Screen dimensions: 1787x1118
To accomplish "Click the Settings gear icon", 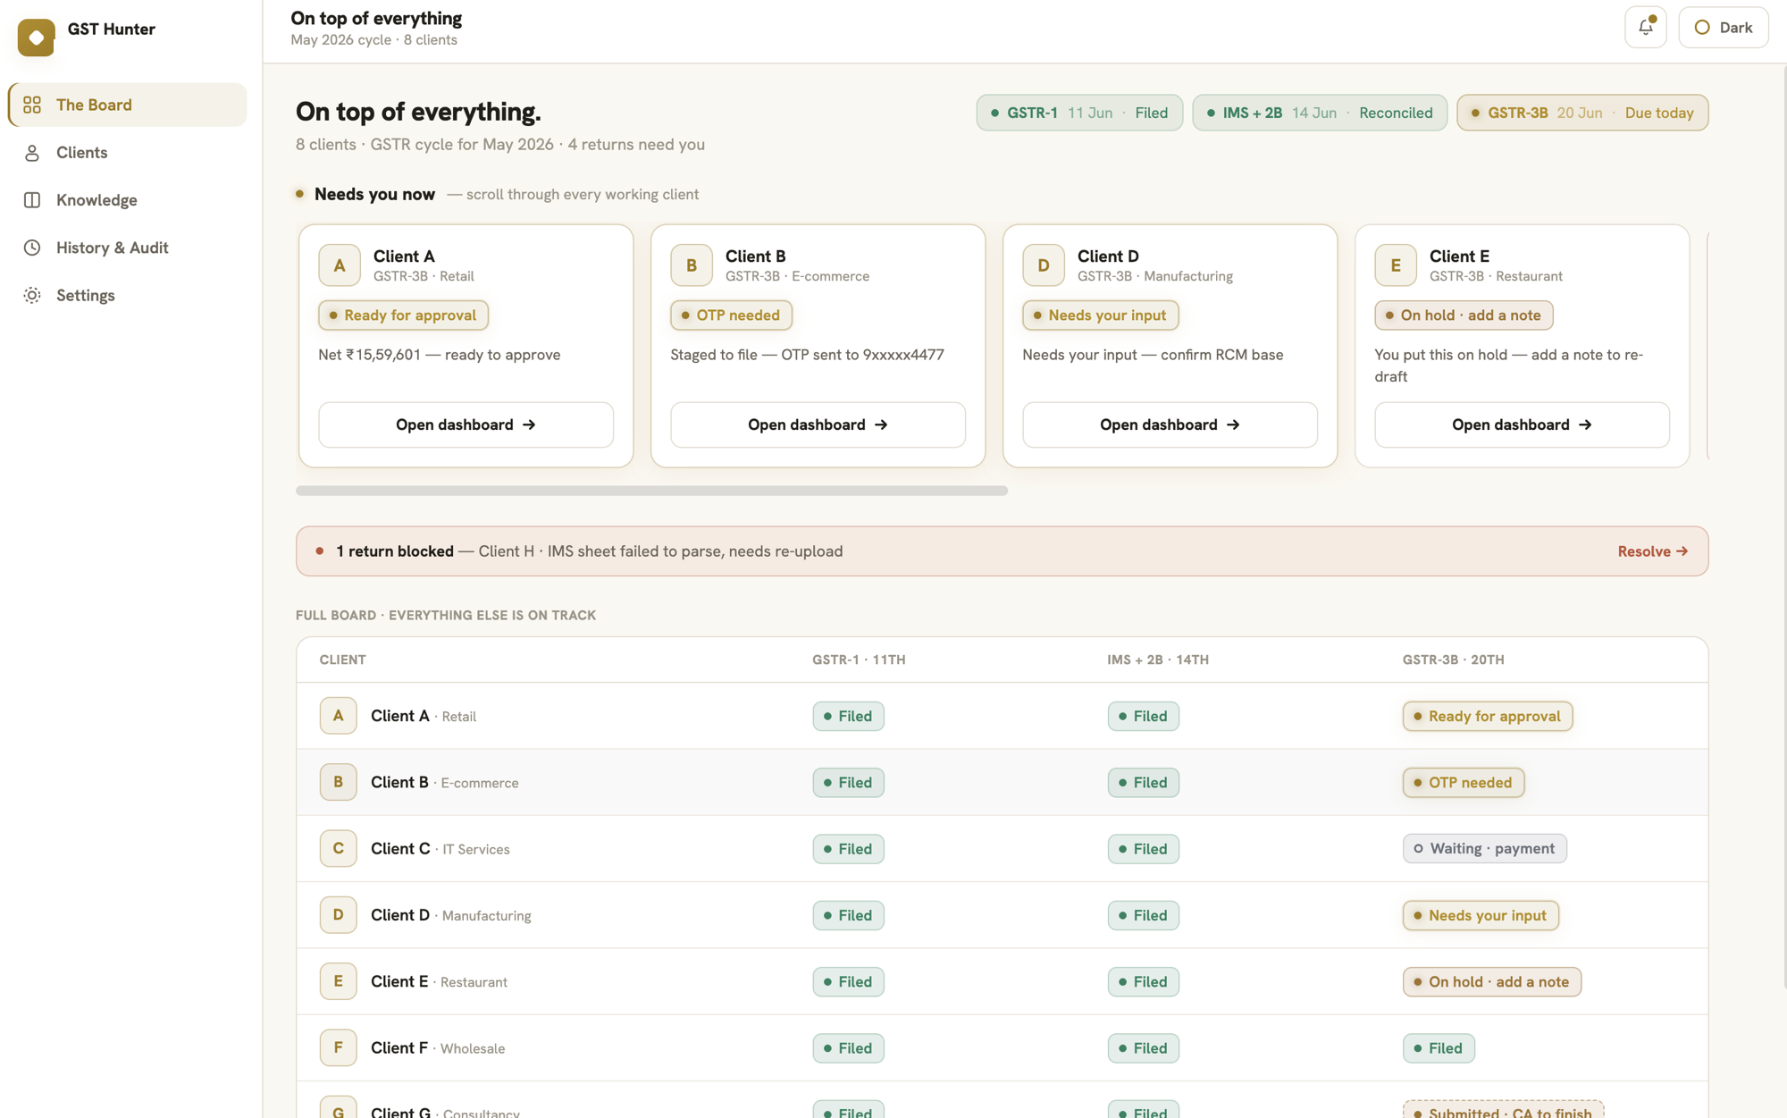I will coord(32,295).
